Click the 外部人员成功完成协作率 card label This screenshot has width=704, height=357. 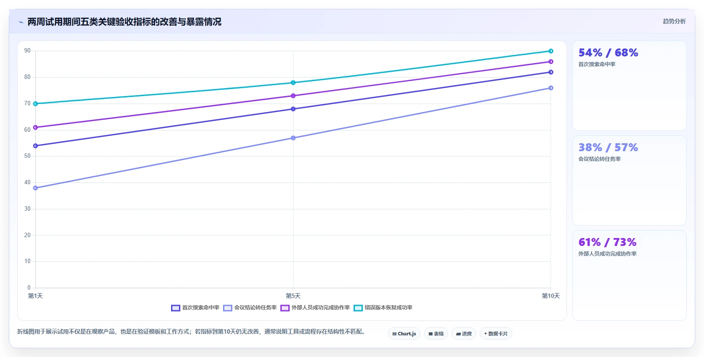coord(607,254)
